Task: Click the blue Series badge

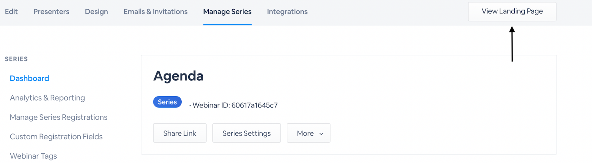Action: point(167,102)
